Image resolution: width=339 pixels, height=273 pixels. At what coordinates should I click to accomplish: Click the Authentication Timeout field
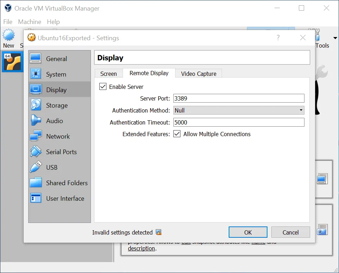tap(239, 122)
